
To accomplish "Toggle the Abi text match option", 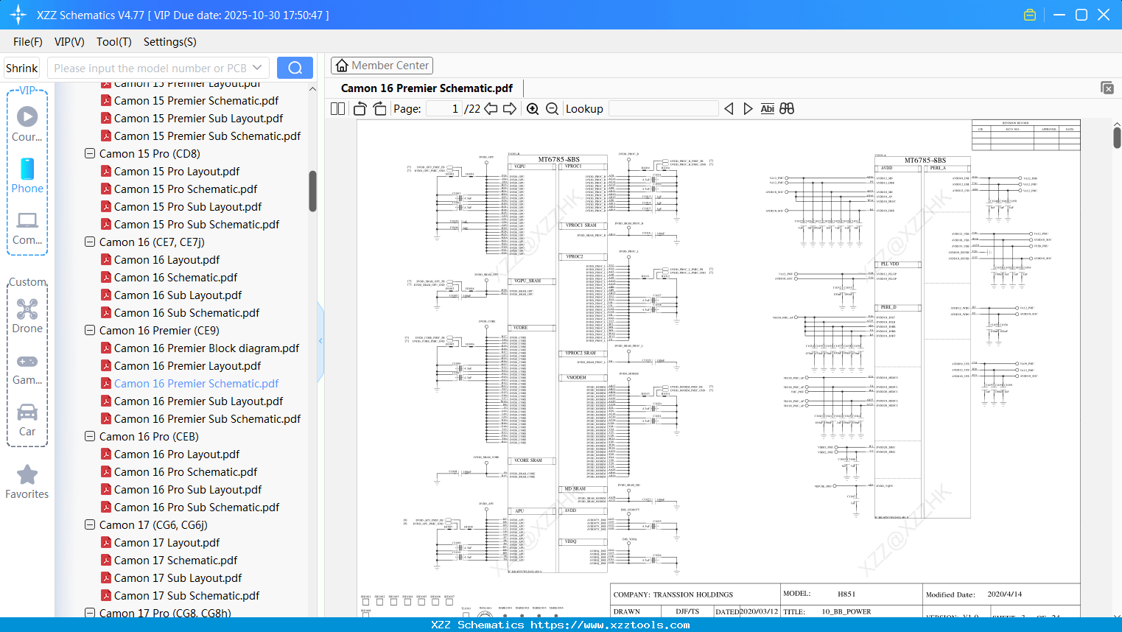I will (767, 108).
